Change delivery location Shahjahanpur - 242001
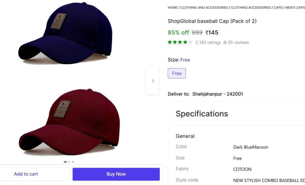305x185 pixels. [x=218, y=94]
